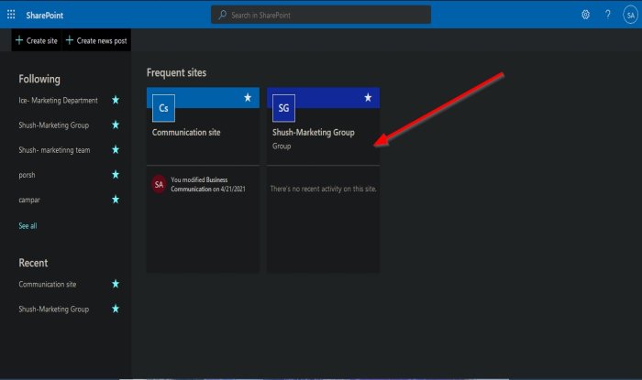Screen dimensions: 642x380
Task: Toggle star for Shush- marketinng team
Action: pos(116,149)
